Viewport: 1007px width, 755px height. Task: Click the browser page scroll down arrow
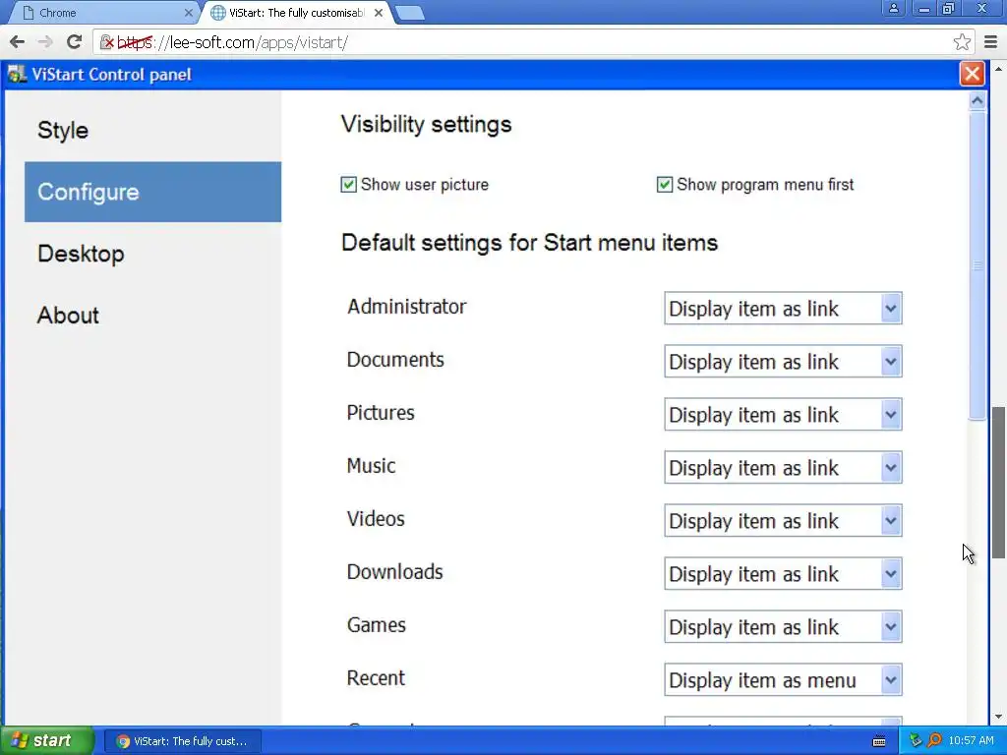999,717
